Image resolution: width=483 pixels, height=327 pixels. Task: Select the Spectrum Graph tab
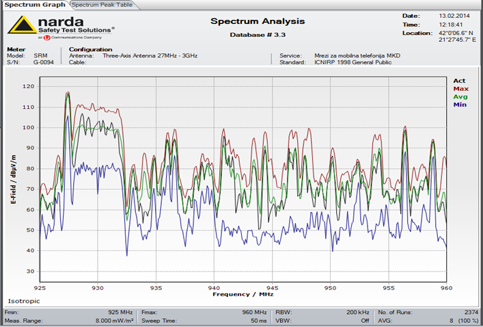click(x=33, y=5)
